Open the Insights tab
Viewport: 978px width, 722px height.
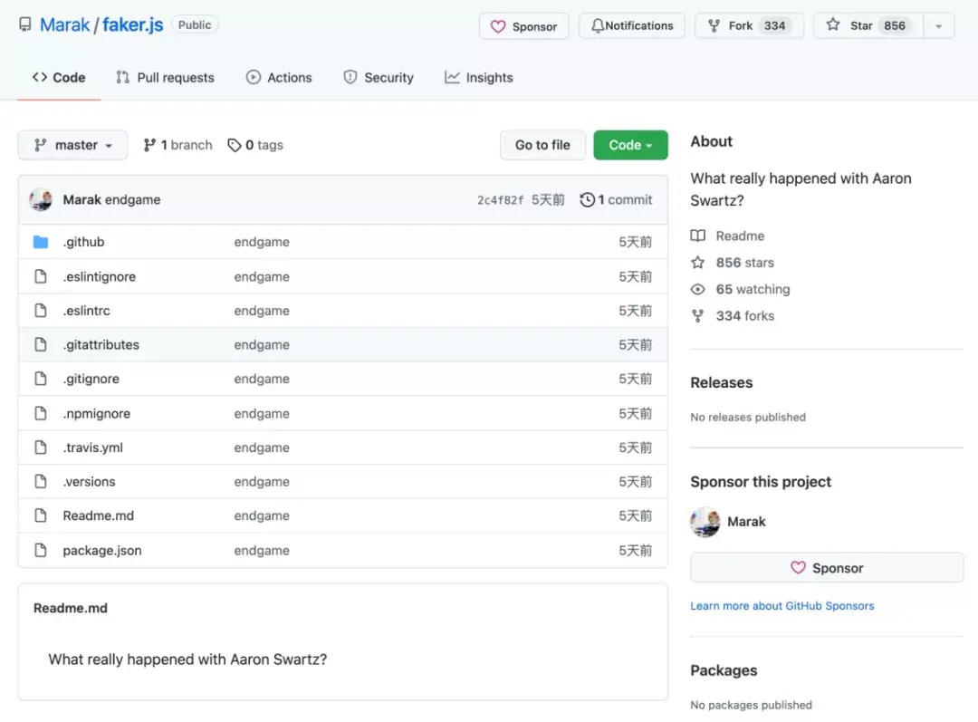click(x=479, y=78)
